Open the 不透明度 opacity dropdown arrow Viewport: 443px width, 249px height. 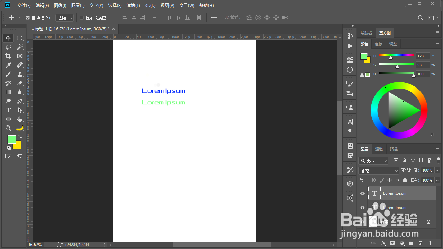click(437, 170)
